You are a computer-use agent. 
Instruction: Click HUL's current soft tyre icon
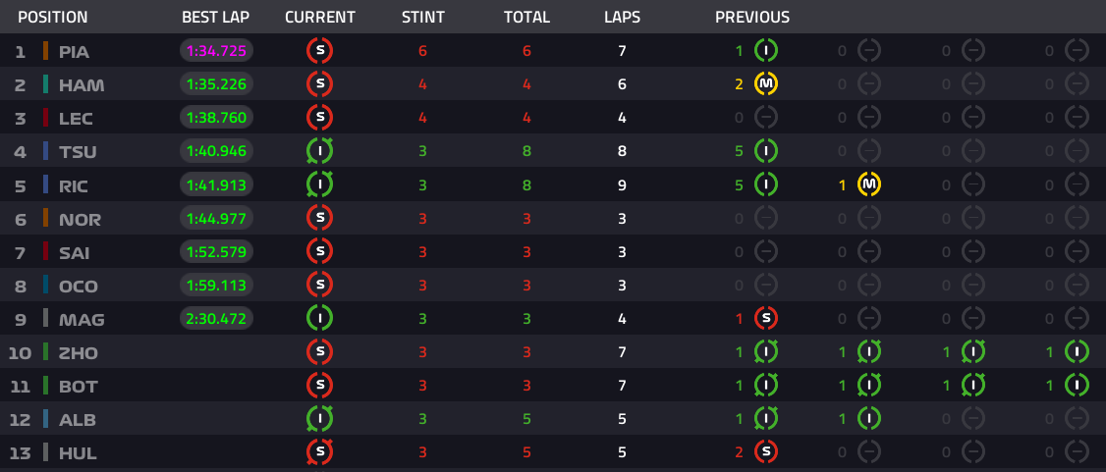[x=319, y=452]
